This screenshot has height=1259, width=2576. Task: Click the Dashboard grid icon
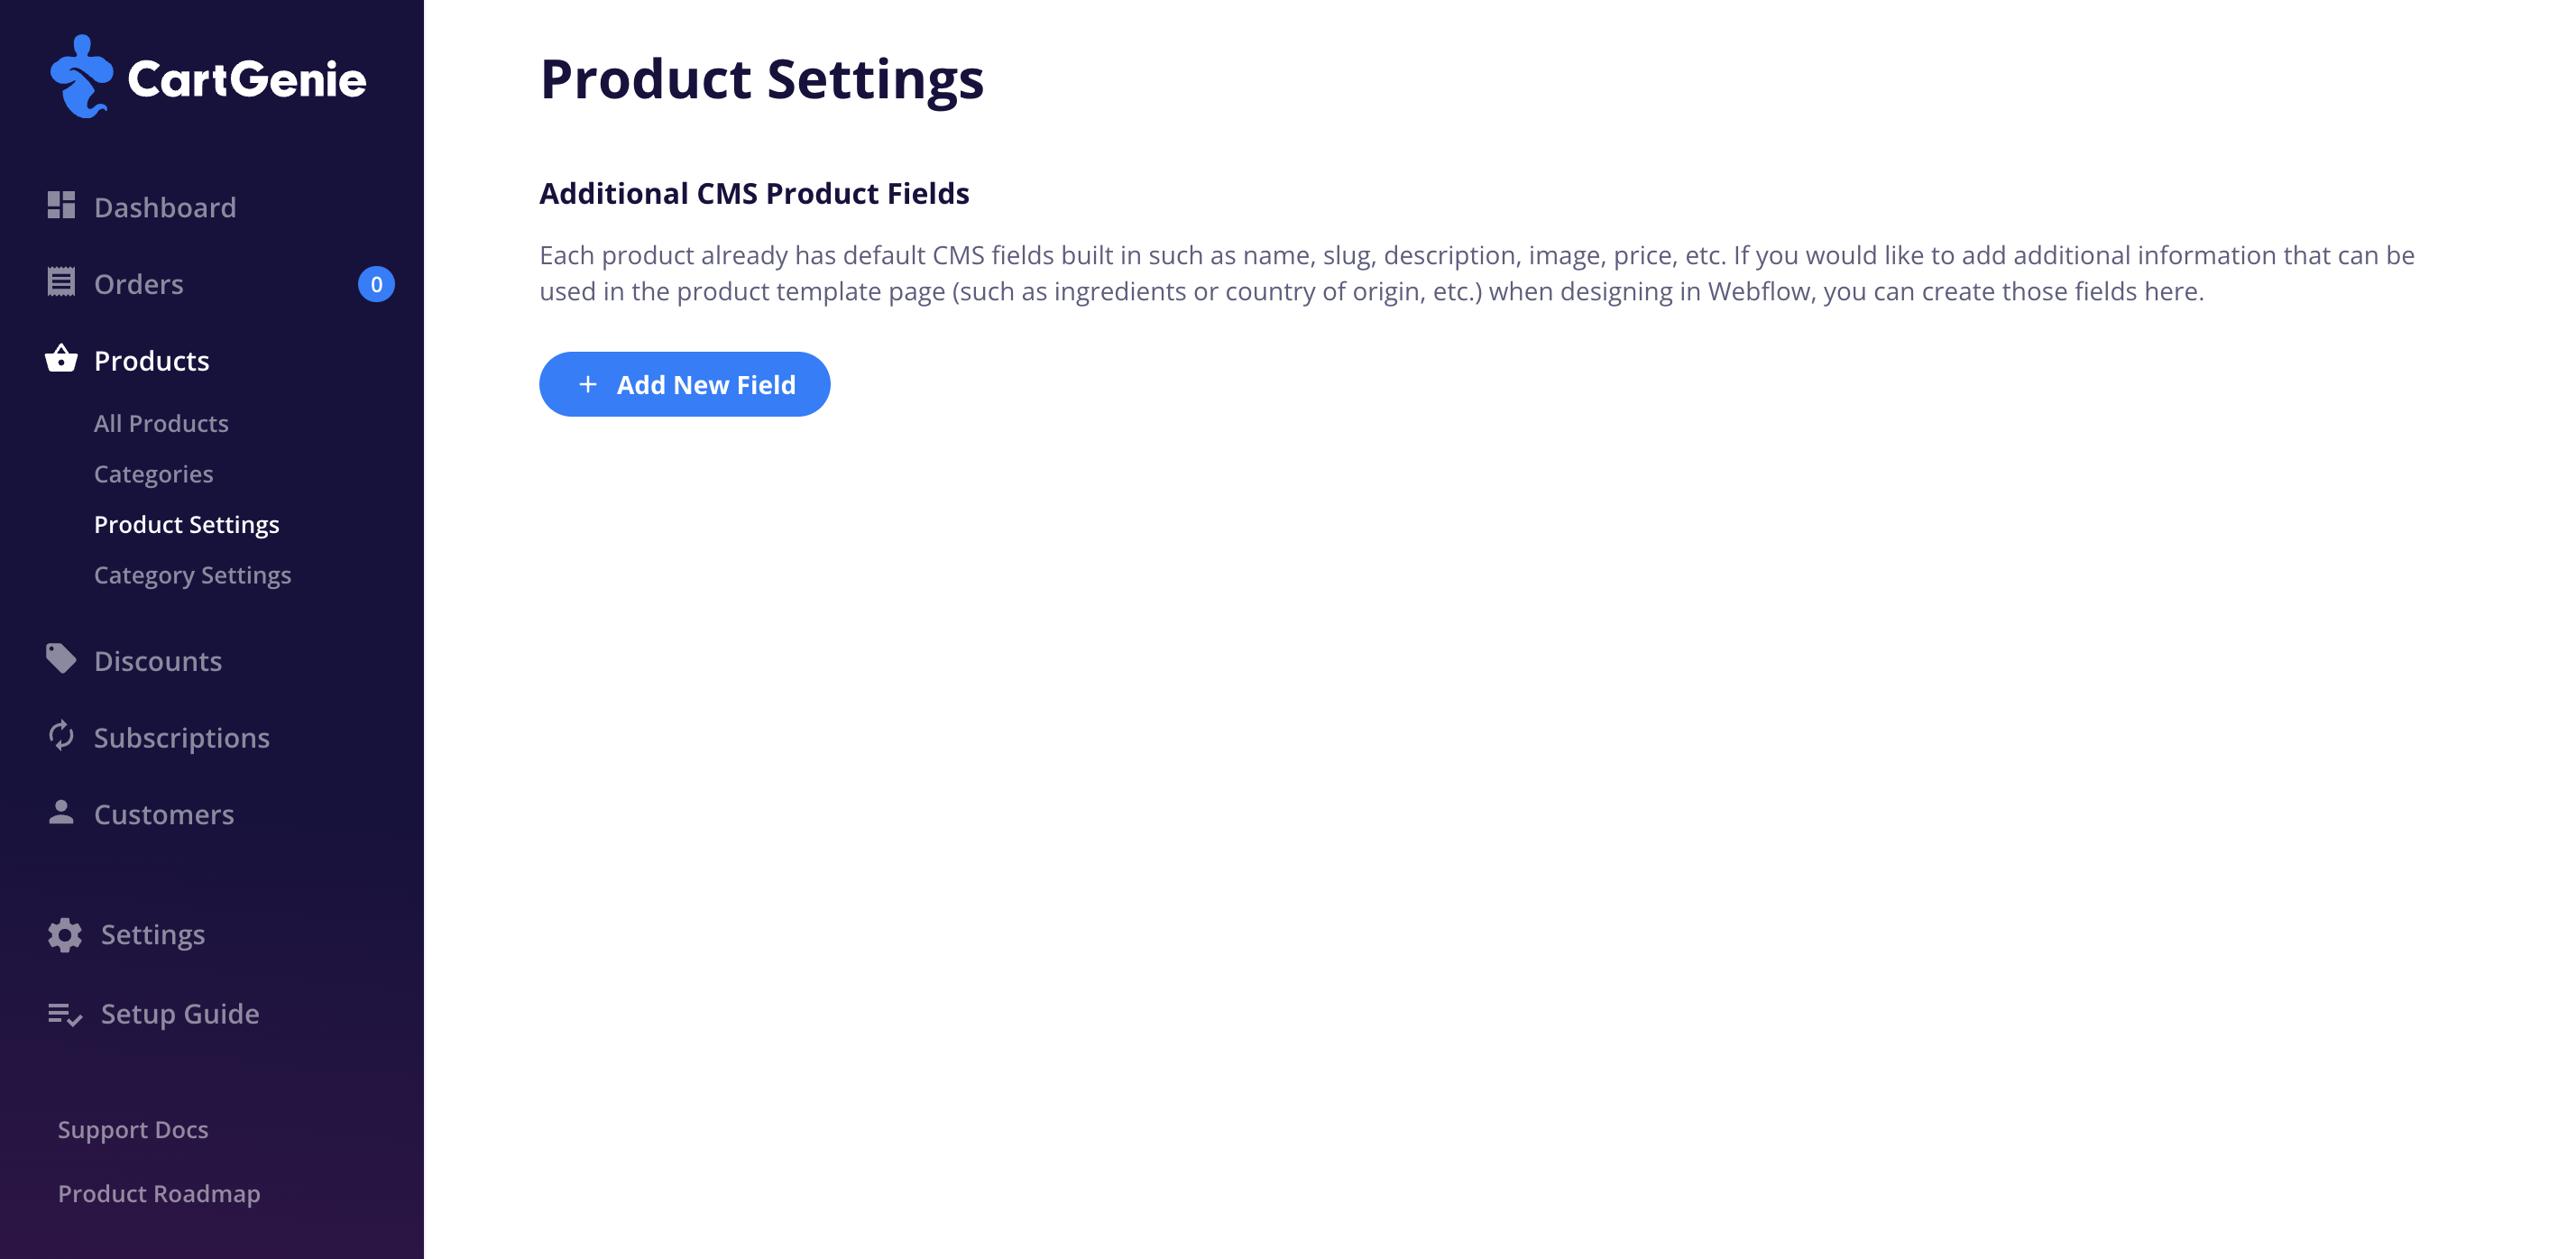[x=61, y=205]
